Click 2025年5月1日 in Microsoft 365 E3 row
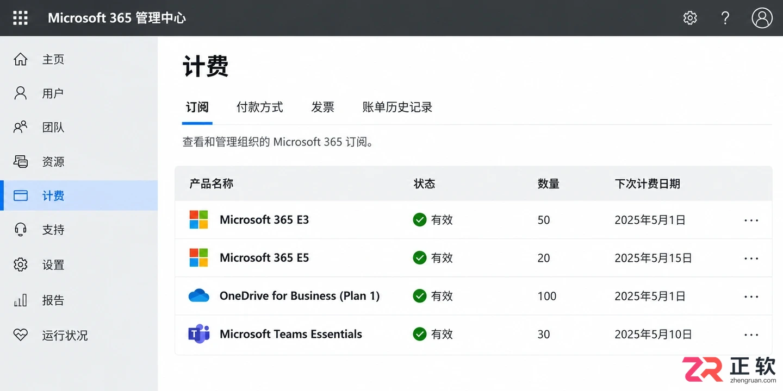The image size is (783, 391). click(650, 220)
